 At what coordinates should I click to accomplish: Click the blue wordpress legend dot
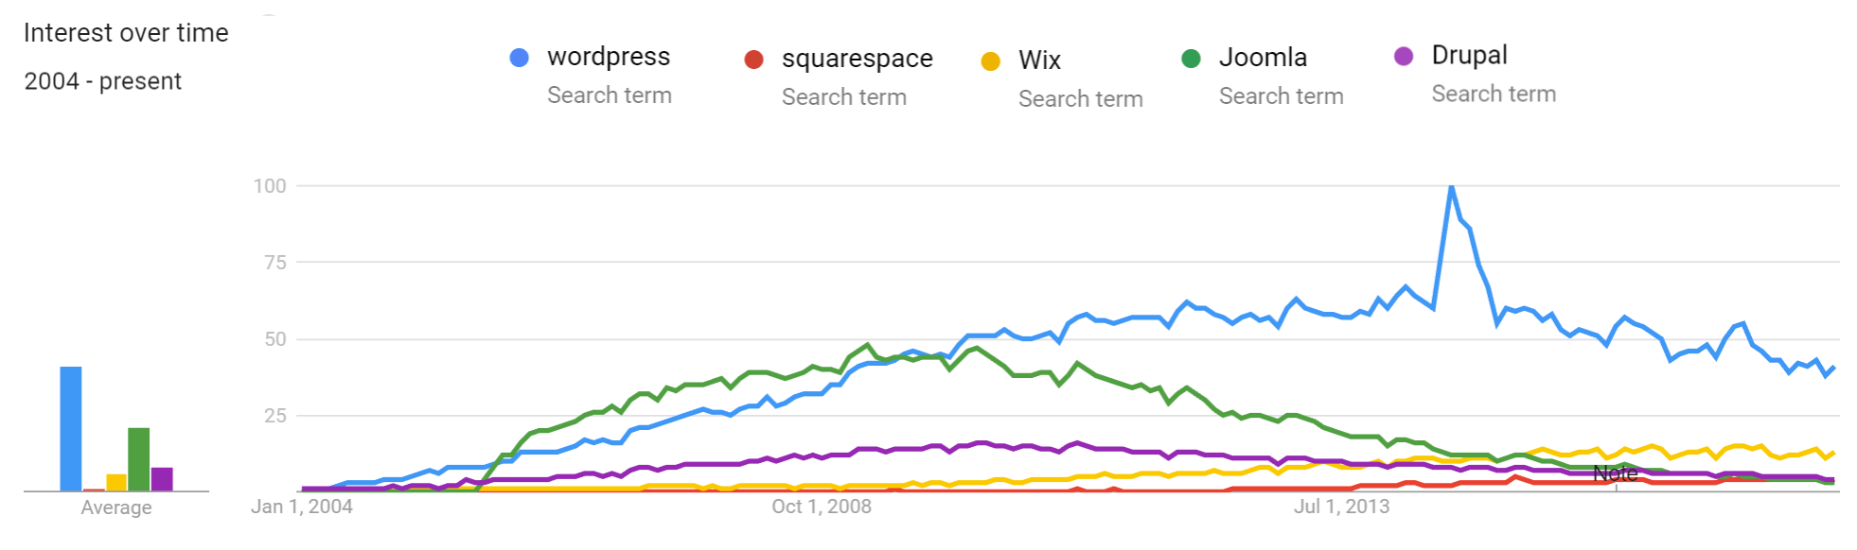pyautogui.click(x=519, y=58)
